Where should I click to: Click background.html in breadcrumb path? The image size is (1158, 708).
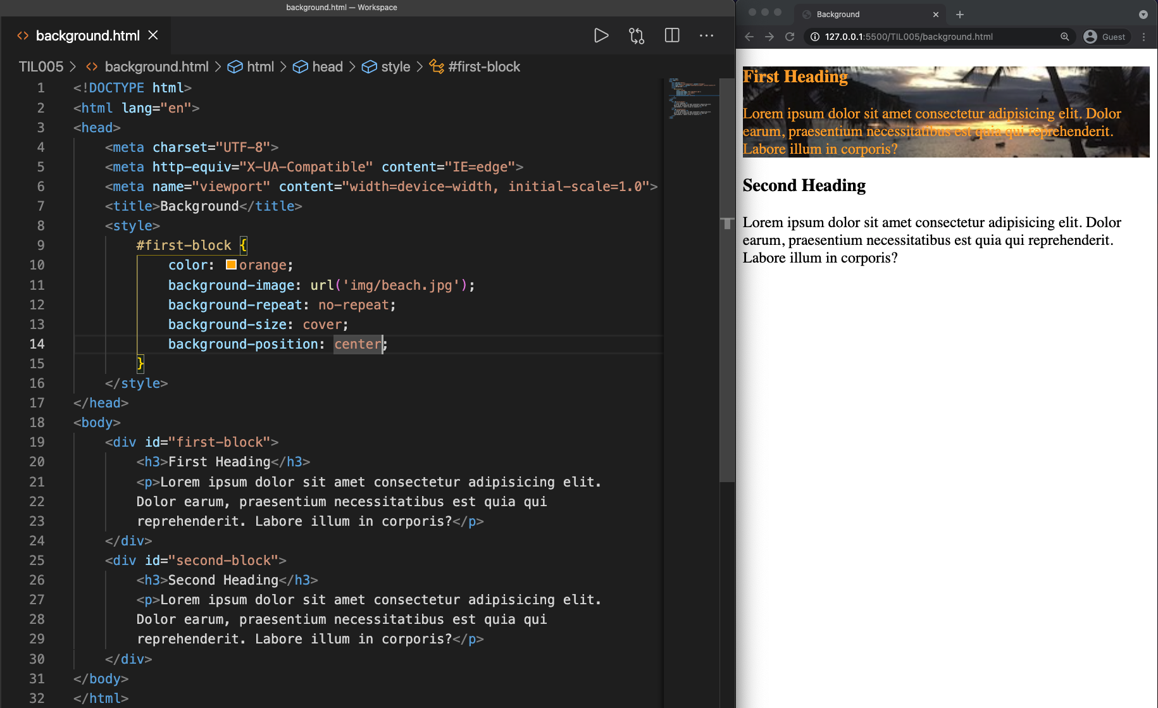click(156, 66)
